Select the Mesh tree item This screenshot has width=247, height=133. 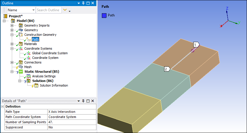point(28,67)
